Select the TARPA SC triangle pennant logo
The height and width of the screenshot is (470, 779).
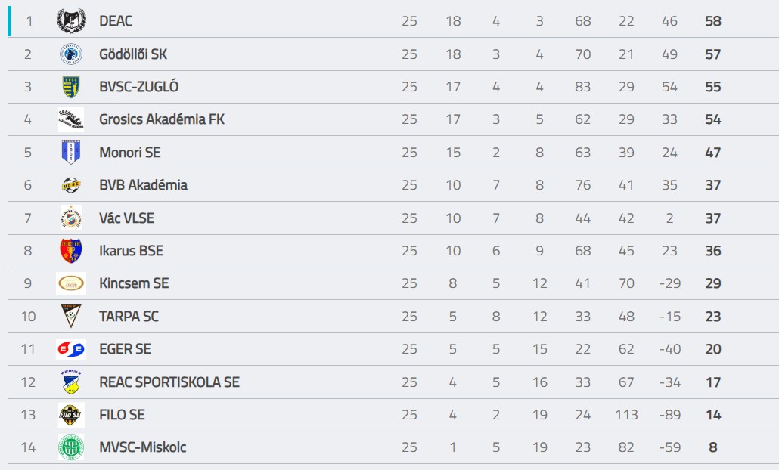(x=71, y=317)
